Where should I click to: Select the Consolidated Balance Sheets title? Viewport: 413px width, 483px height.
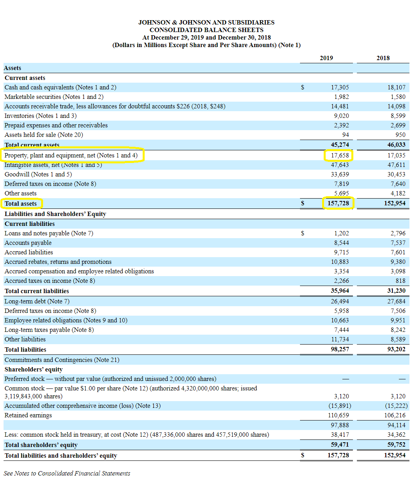[206, 30]
